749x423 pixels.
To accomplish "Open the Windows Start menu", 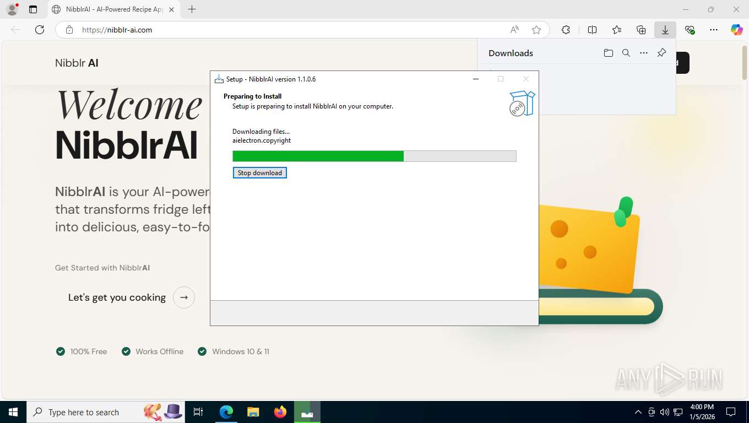I will pos(13,412).
